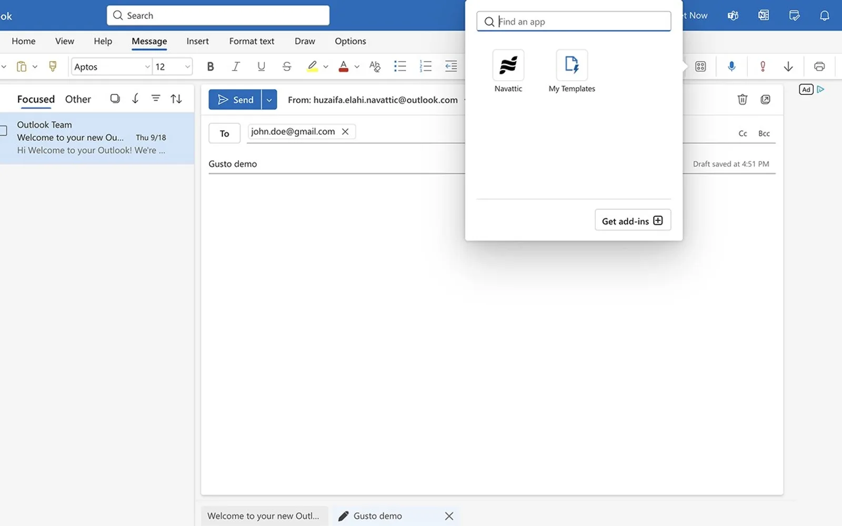Clear text formatting
This screenshot has width=842, height=526.
[x=375, y=66]
